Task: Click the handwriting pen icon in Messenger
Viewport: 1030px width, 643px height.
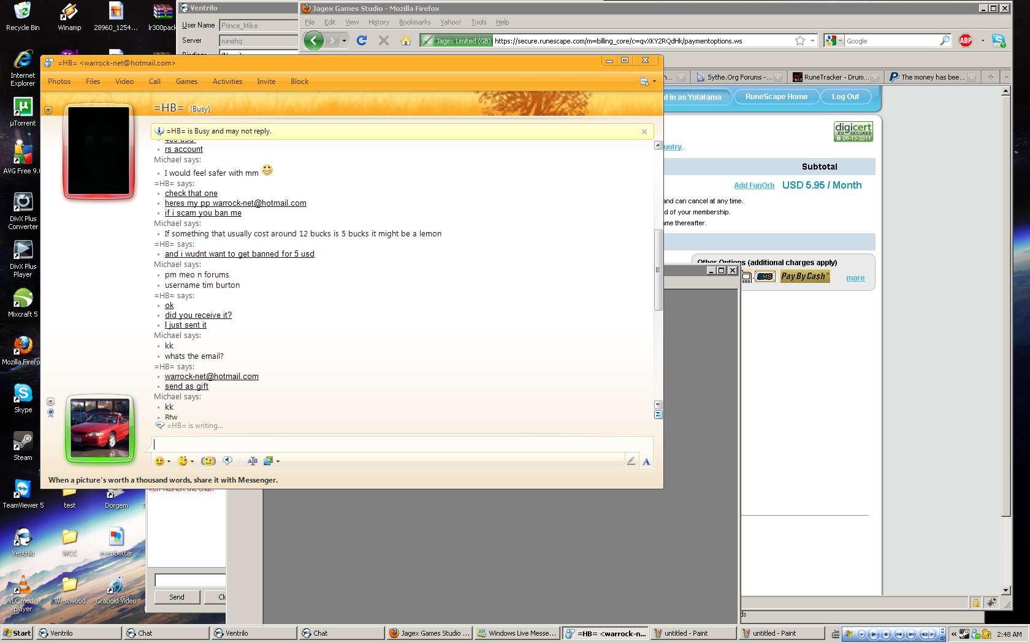Action: (631, 461)
